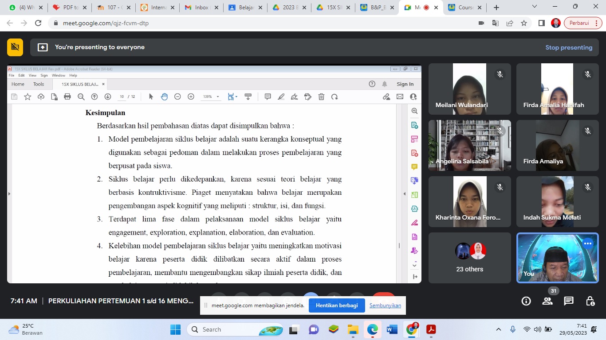Click the bookmark star in address bar
This screenshot has width=606, height=340.
tap(524, 23)
